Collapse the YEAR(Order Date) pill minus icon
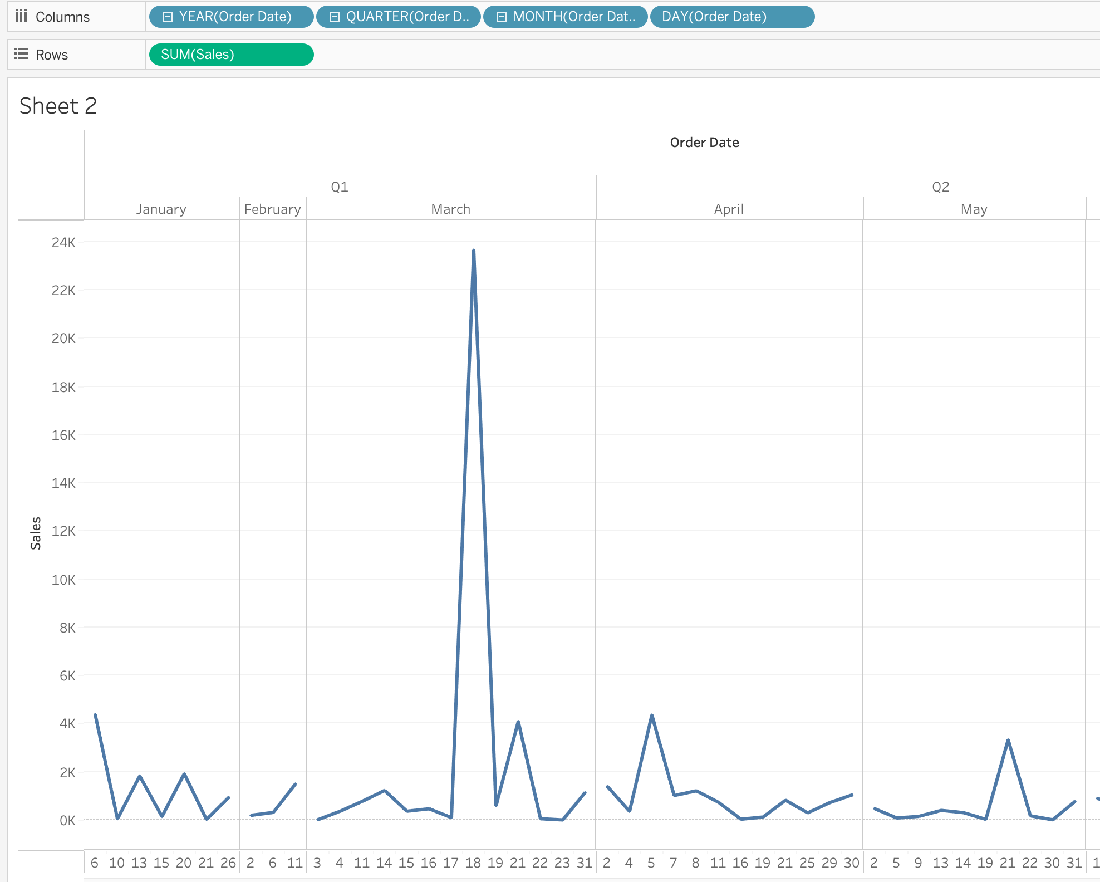 tap(167, 17)
